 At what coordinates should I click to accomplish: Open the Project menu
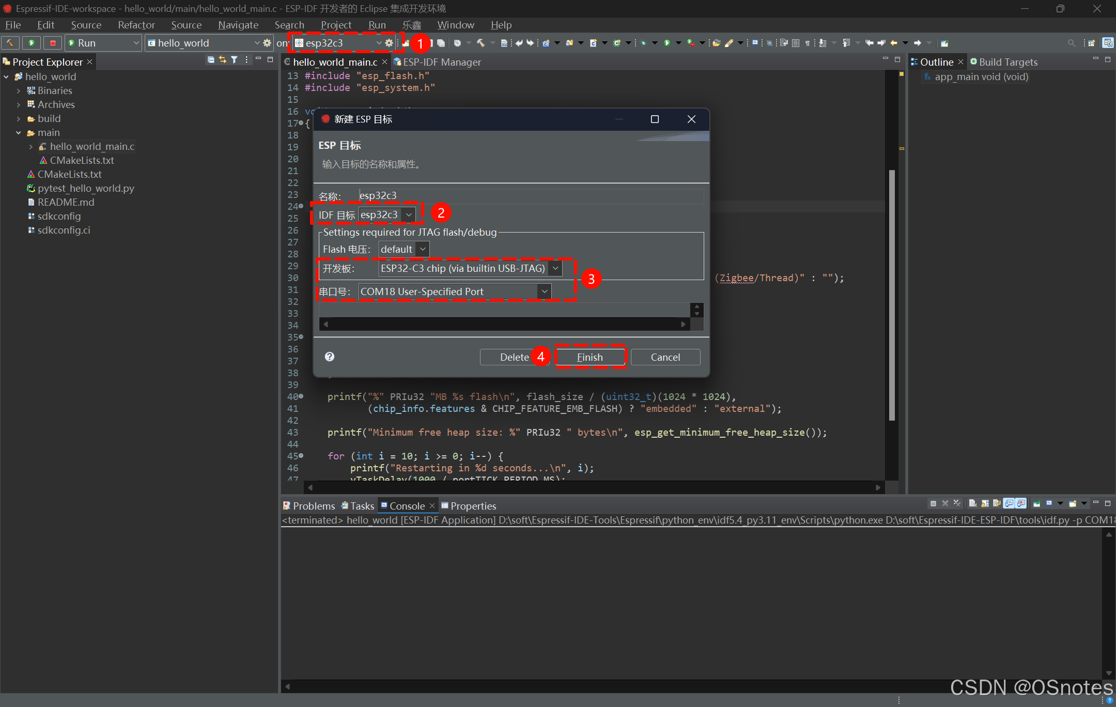coord(335,25)
